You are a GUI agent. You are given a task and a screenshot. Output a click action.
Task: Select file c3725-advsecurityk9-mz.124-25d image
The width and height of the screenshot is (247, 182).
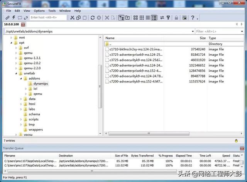click(135, 60)
